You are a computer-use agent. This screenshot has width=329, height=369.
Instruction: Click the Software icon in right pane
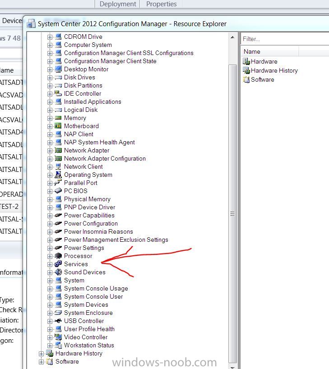click(x=246, y=79)
